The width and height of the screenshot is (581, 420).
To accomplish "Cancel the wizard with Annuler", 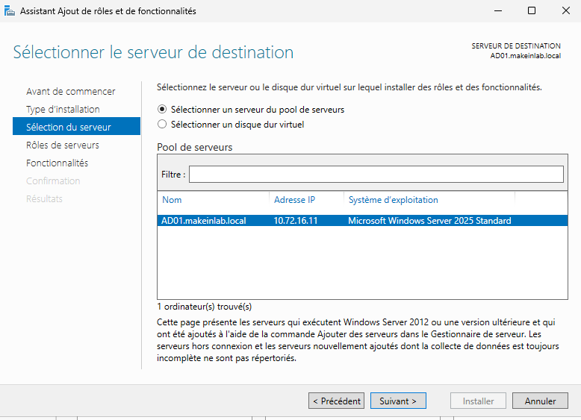I will pos(540,401).
